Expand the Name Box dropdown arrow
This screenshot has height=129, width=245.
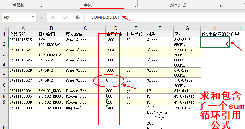[33, 17]
